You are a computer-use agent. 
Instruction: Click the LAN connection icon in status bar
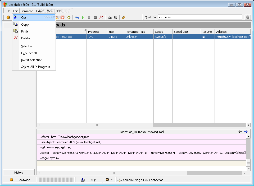click(120, 180)
